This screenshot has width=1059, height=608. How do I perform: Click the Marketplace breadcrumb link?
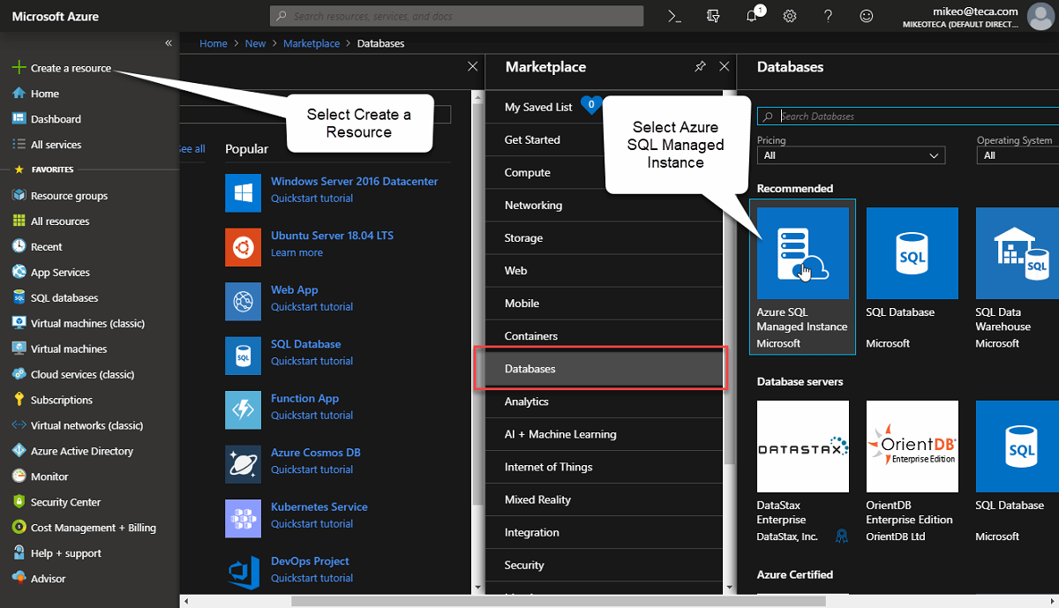(311, 43)
